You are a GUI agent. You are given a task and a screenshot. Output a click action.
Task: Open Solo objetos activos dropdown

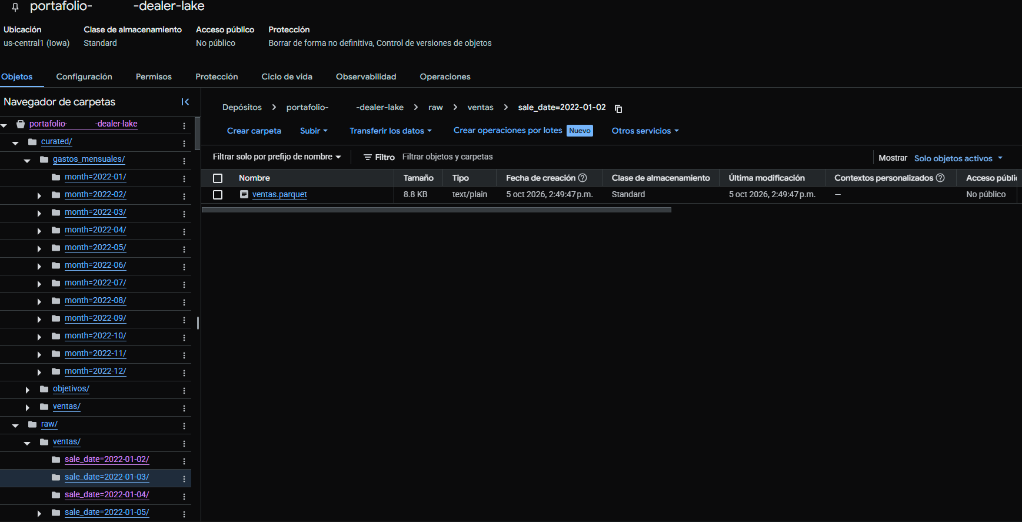(958, 158)
